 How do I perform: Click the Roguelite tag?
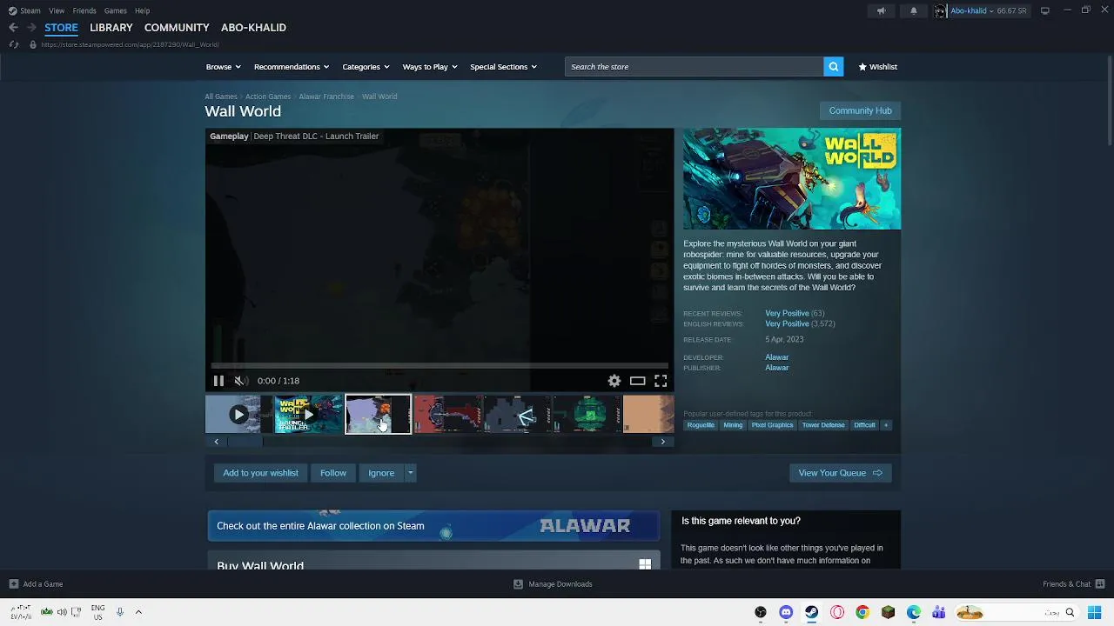pos(701,425)
